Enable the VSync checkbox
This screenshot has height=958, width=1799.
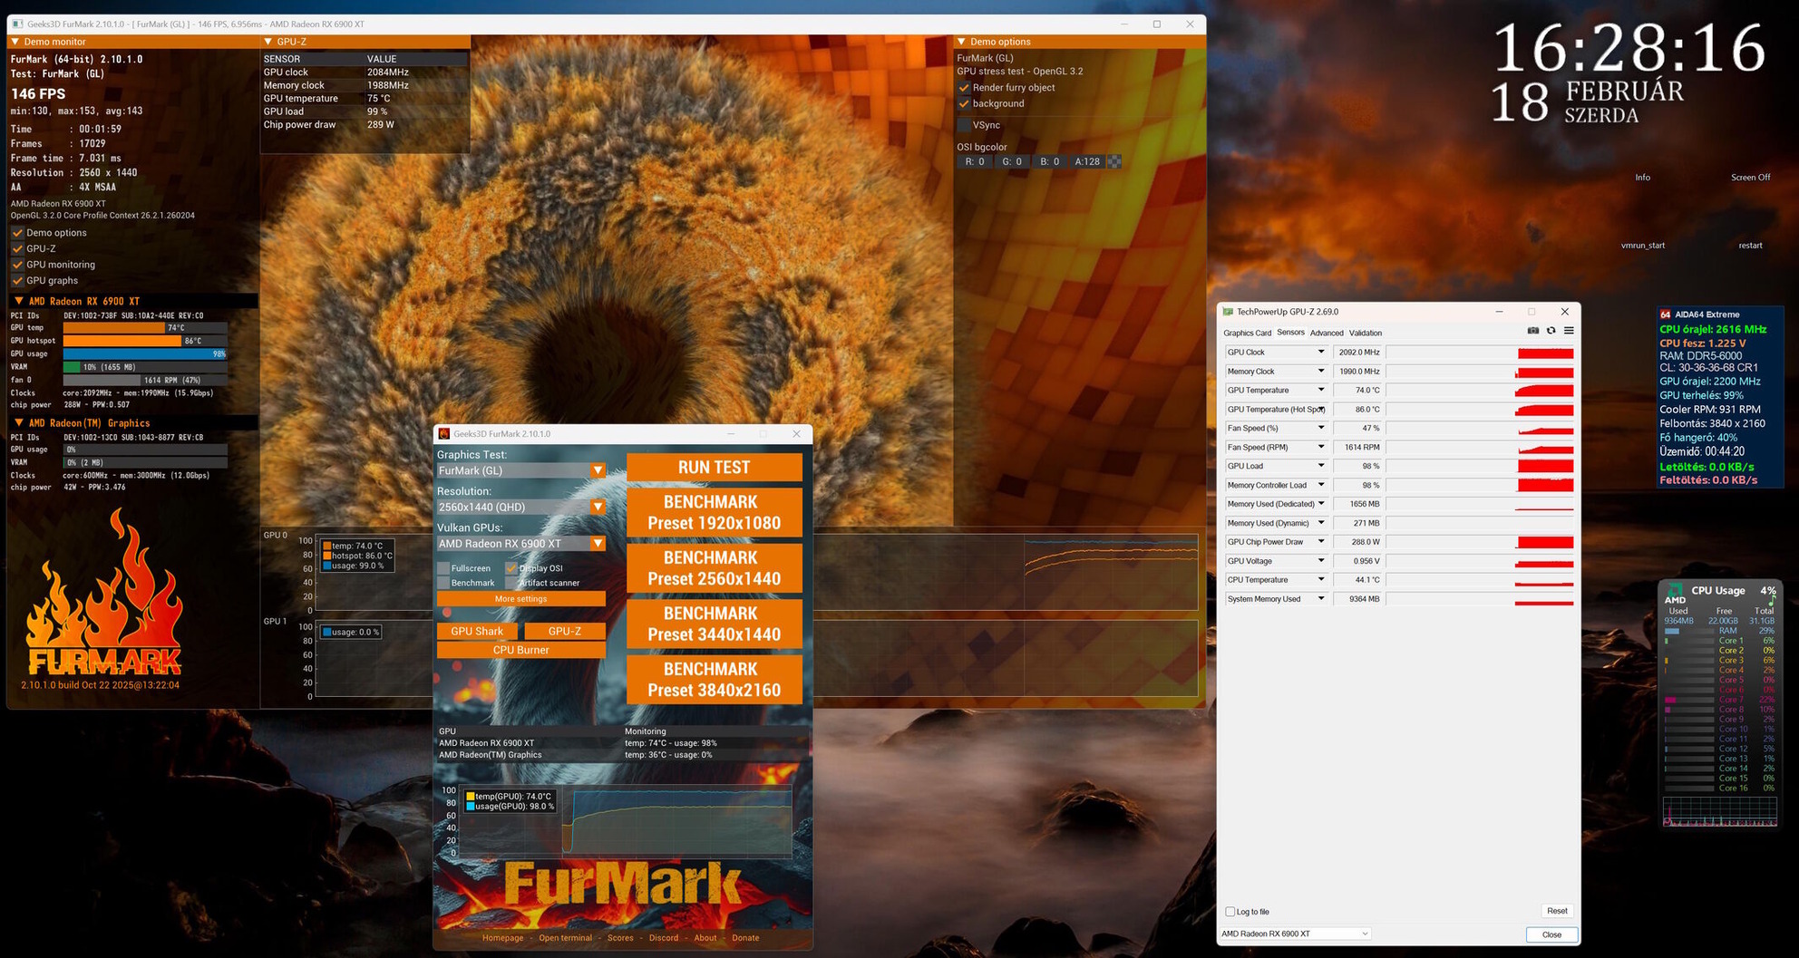tap(964, 125)
